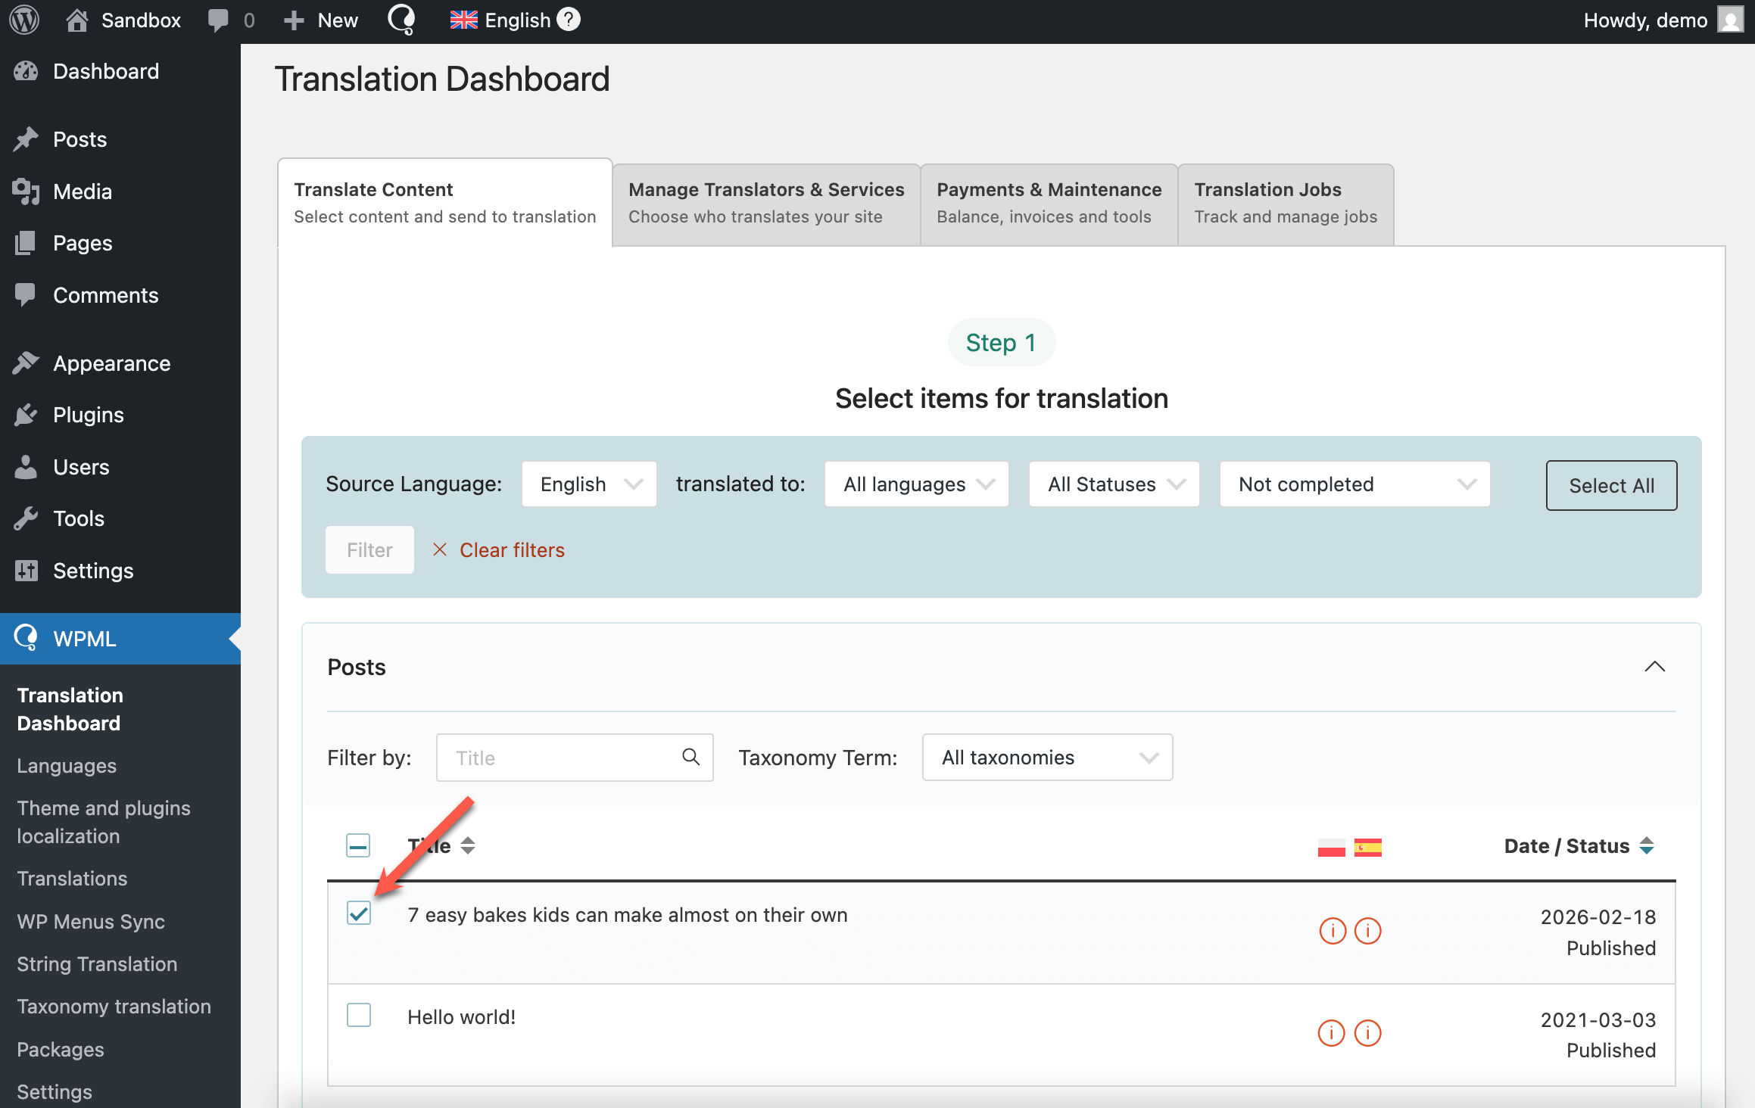Click the Select All button

(x=1611, y=486)
